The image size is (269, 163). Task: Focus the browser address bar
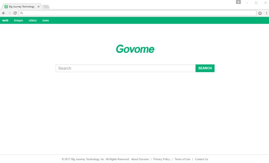[138, 13]
